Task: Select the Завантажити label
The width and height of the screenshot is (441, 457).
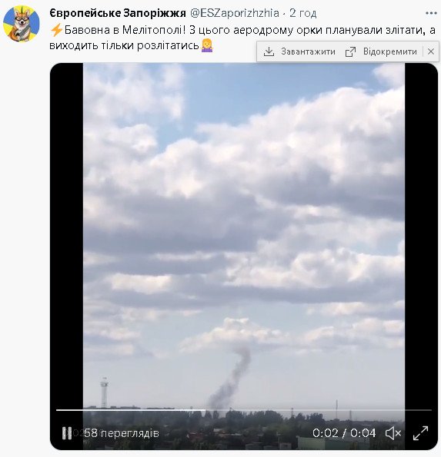Action: pyautogui.click(x=308, y=51)
